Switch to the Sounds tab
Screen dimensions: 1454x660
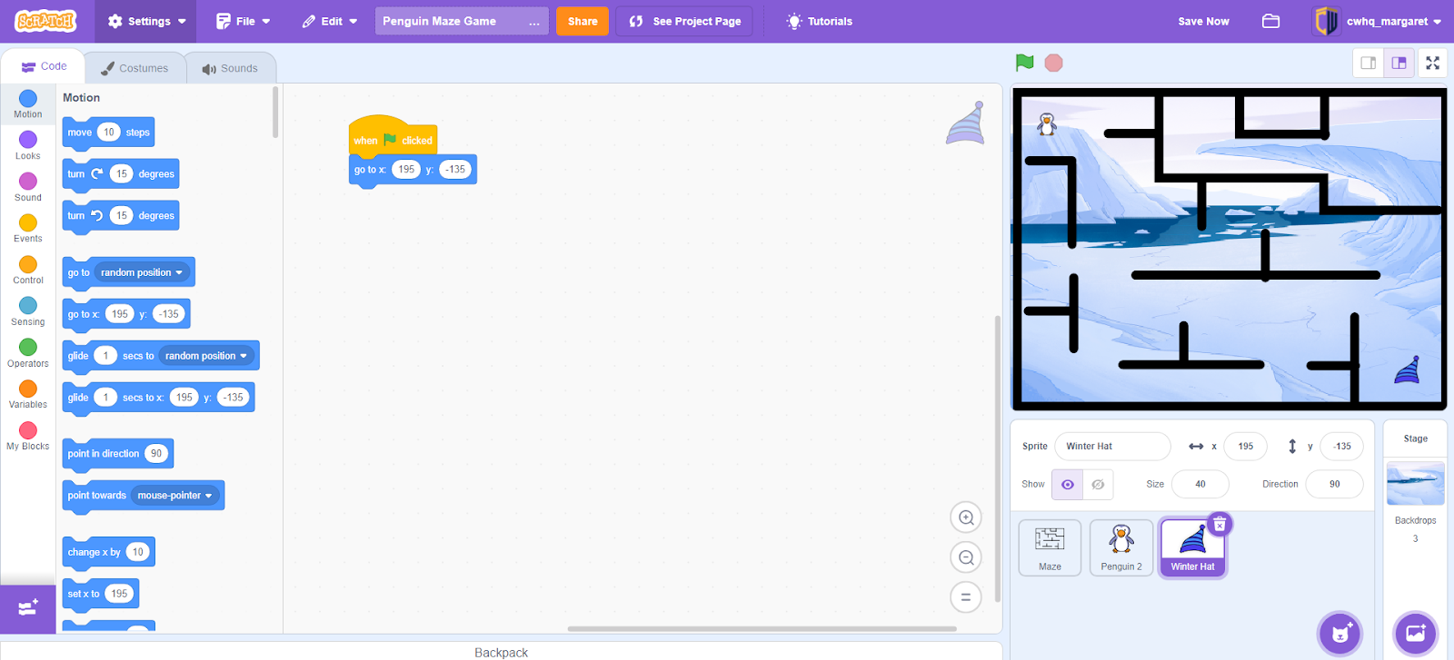click(230, 68)
